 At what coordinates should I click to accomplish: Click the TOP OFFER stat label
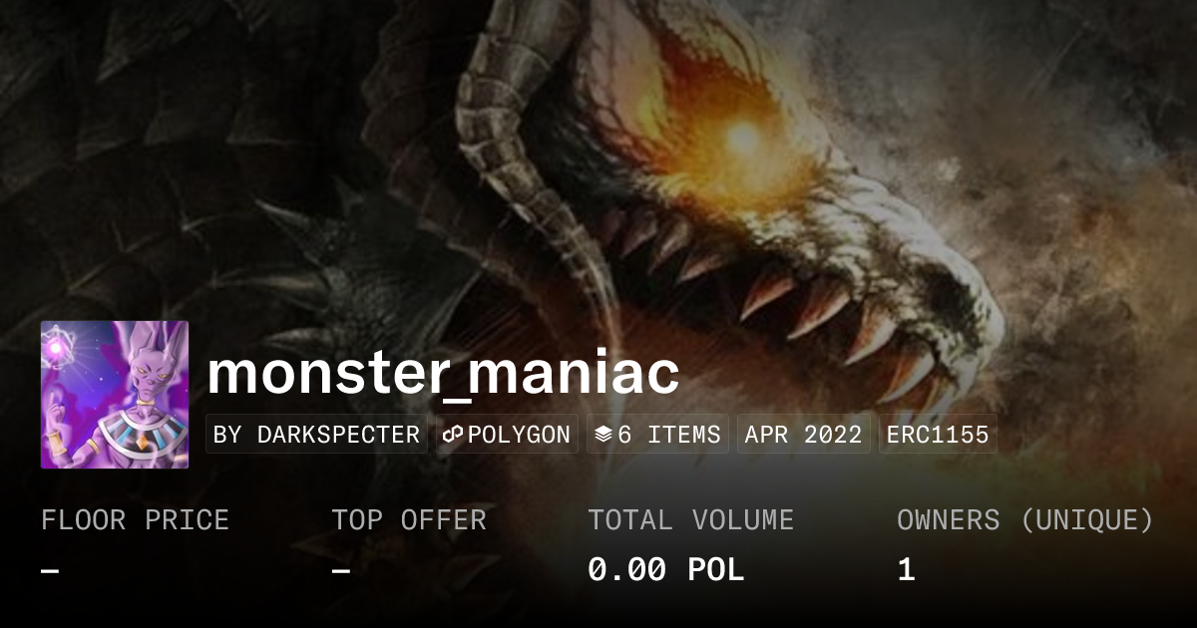click(409, 520)
